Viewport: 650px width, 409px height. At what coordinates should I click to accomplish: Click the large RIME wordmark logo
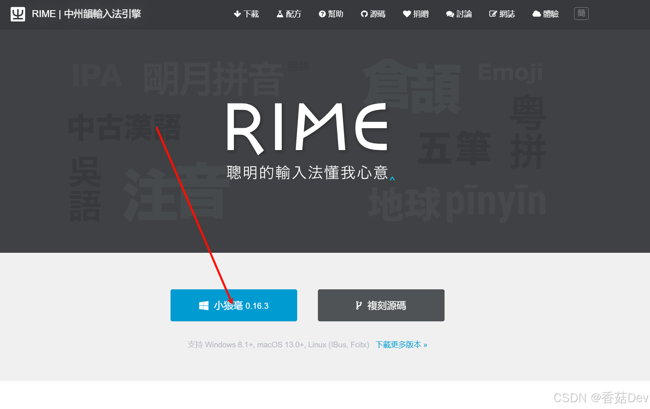pyautogui.click(x=307, y=129)
